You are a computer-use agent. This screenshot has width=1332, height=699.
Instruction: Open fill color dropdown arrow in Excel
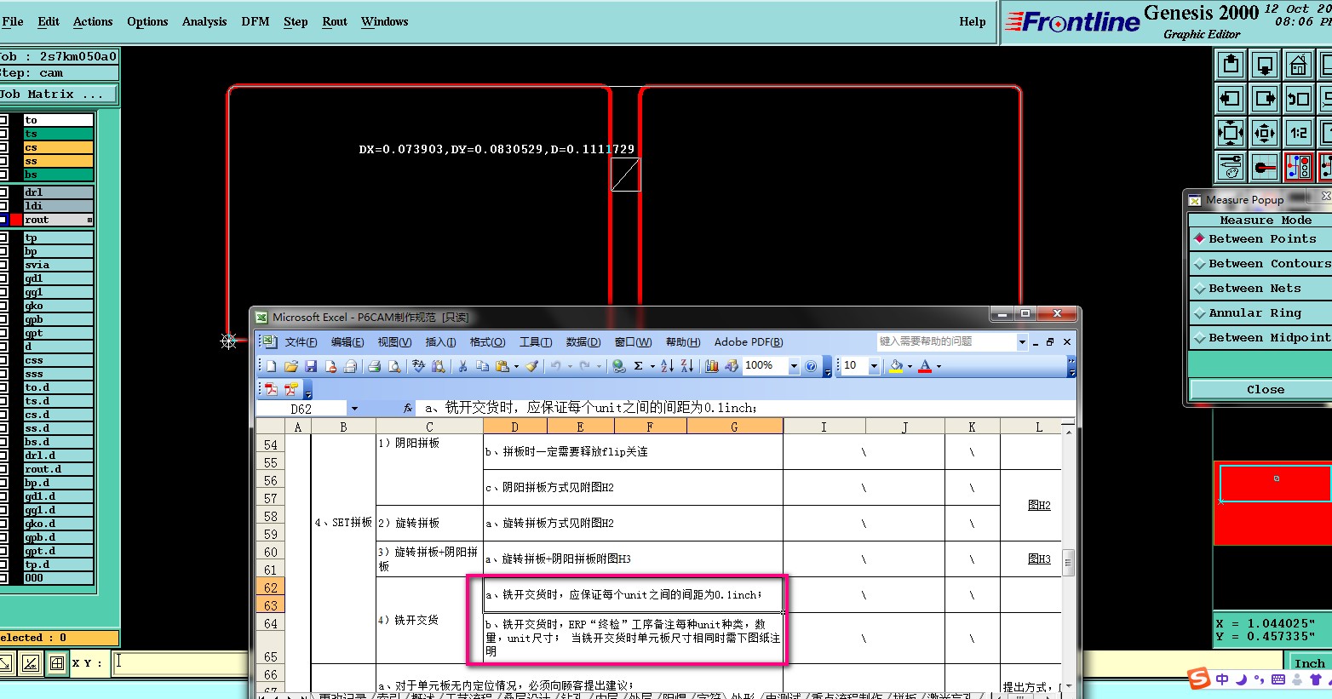[910, 366]
